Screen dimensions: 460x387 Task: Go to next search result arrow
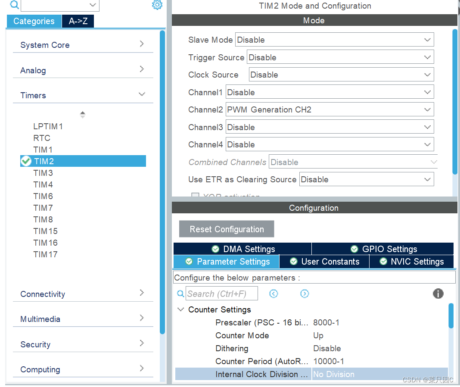[x=305, y=293]
